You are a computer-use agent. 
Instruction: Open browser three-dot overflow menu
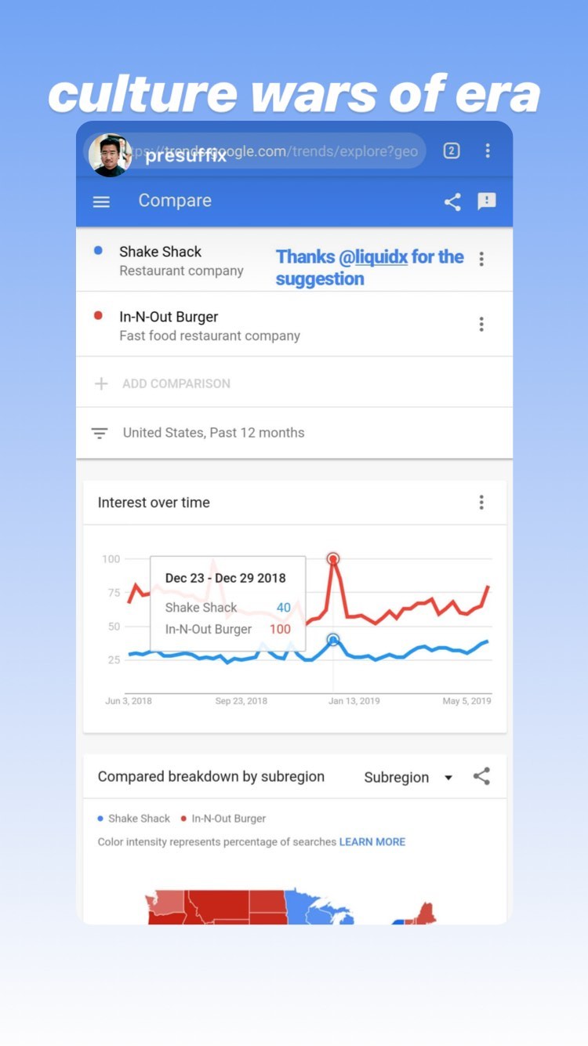tap(488, 151)
